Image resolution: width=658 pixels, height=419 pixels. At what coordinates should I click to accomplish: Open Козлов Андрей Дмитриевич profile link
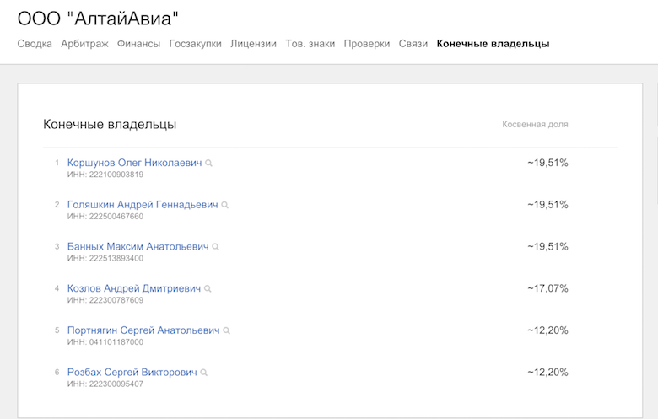coord(134,288)
